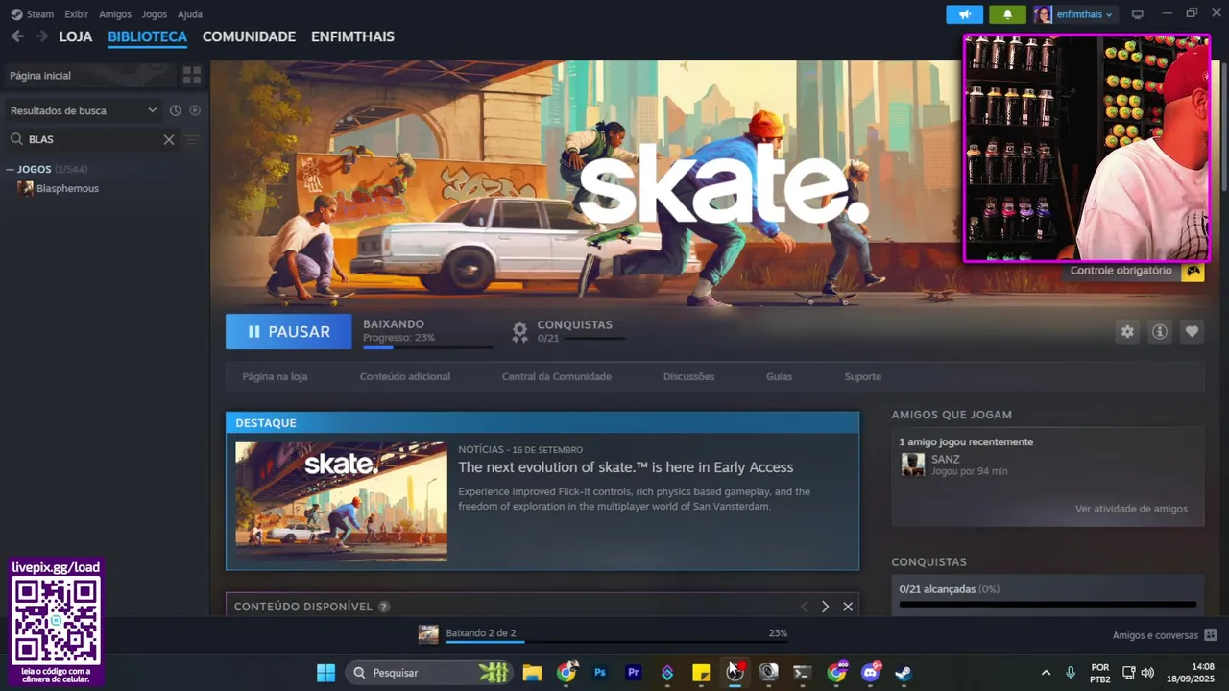Show game info icon
The height and width of the screenshot is (691, 1229).
point(1160,331)
